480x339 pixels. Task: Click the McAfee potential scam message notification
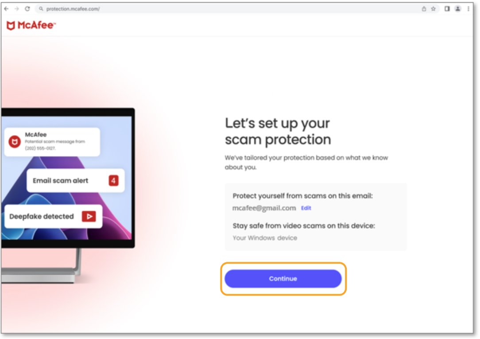tap(52, 142)
